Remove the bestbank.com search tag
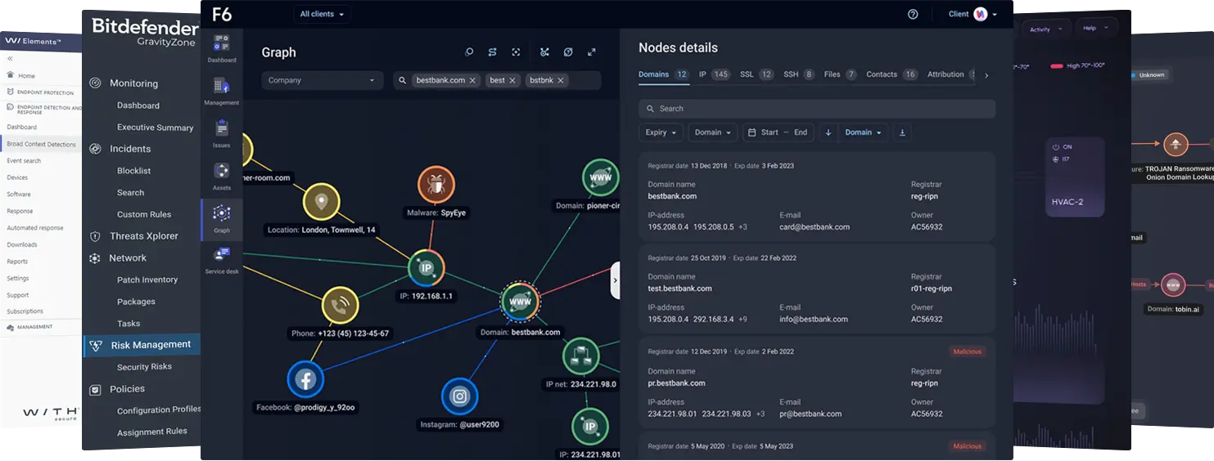The width and height of the screenshot is (1214, 461). [x=472, y=81]
